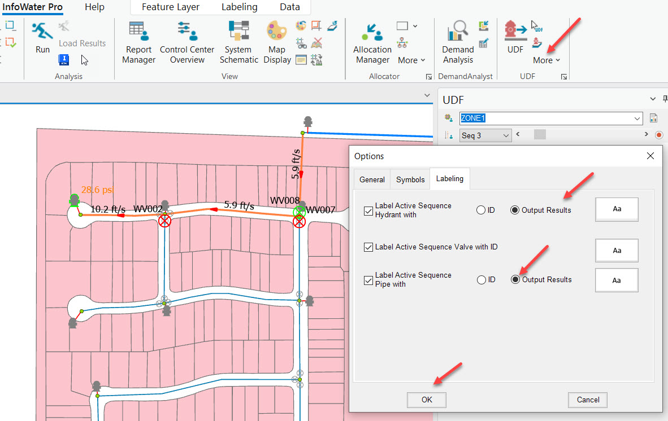The height and width of the screenshot is (421, 668).
Task: Click the record button beside Seq 3
Action: click(659, 135)
